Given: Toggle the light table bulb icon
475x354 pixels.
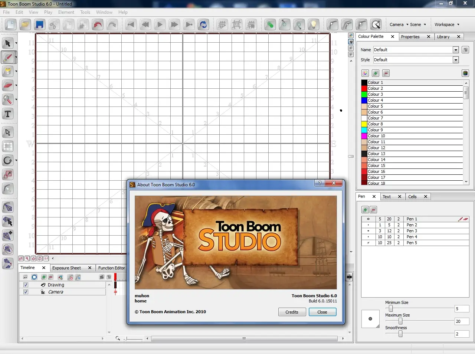Looking at the screenshot, I should pos(314,25).
